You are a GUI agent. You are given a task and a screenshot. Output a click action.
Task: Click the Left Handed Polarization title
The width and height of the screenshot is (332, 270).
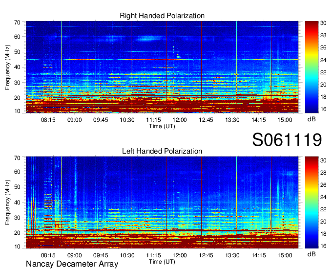(x=162, y=151)
